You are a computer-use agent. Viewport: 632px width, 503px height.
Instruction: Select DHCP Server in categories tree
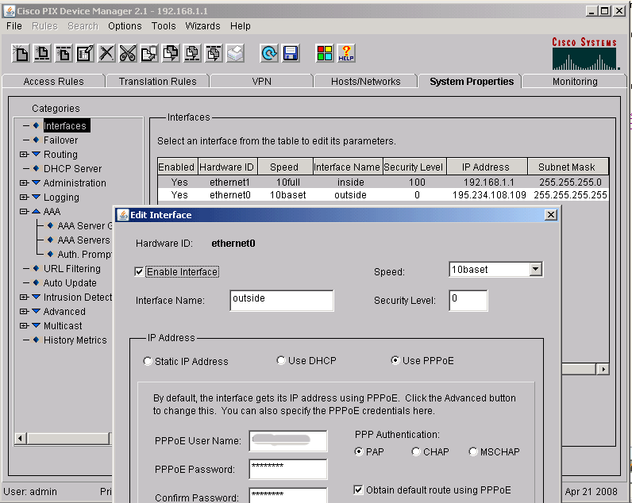click(72, 169)
